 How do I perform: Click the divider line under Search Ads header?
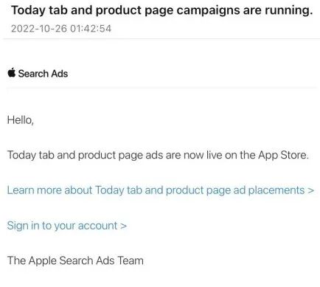pyautogui.click(x=161, y=87)
